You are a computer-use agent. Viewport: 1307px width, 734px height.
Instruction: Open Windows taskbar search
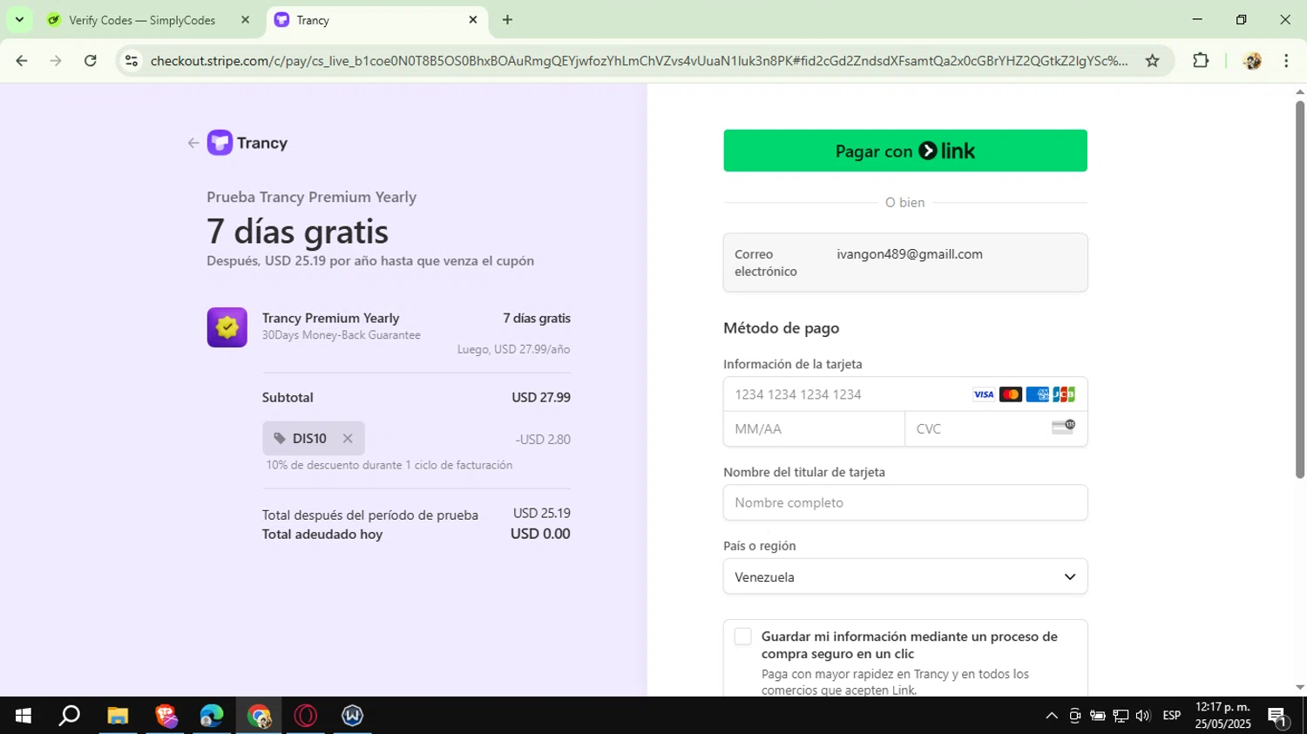[70, 716]
